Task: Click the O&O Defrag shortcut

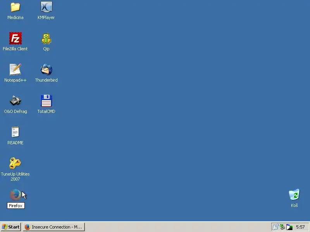Action: (x=15, y=101)
